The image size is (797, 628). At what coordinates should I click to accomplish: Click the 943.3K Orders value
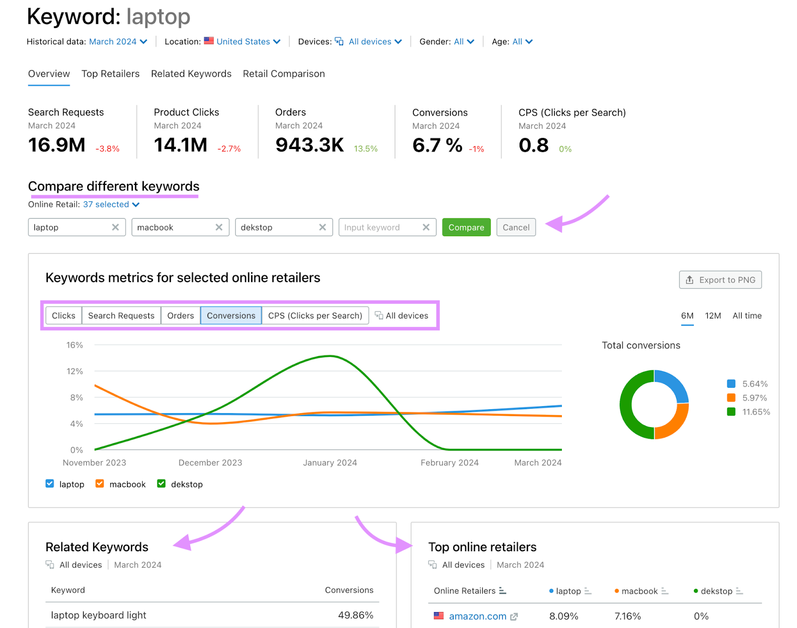309,145
